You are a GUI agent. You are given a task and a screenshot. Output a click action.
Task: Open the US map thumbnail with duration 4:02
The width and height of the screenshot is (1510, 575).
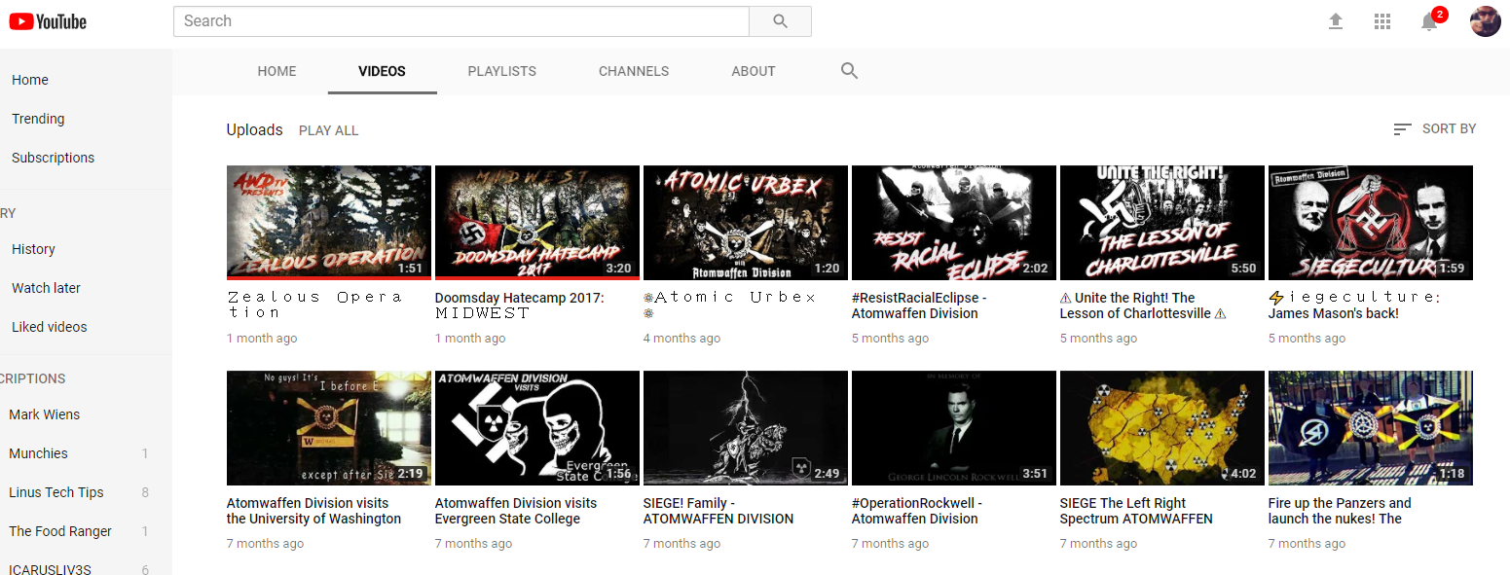pos(1161,428)
